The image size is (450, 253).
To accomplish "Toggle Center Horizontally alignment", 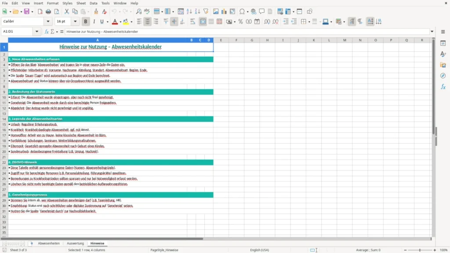I will pyautogui.click(x=148, y=22).
